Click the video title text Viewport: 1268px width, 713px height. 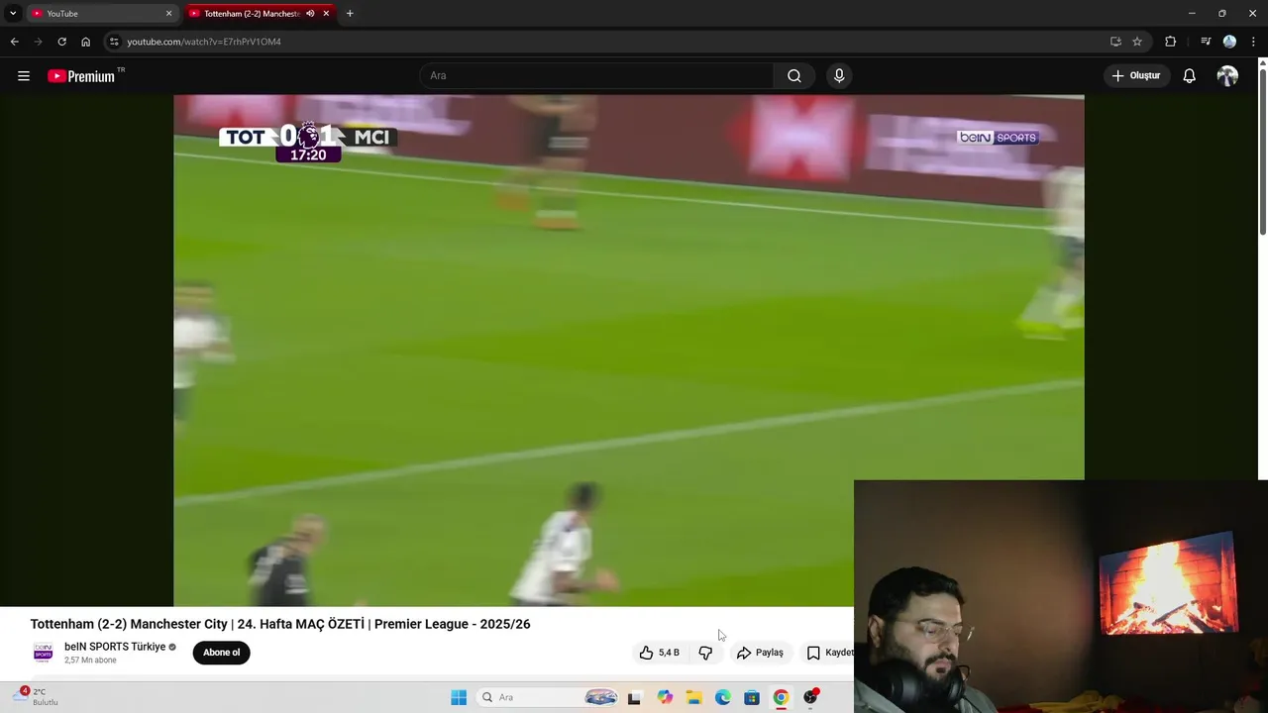coord(280,624)
